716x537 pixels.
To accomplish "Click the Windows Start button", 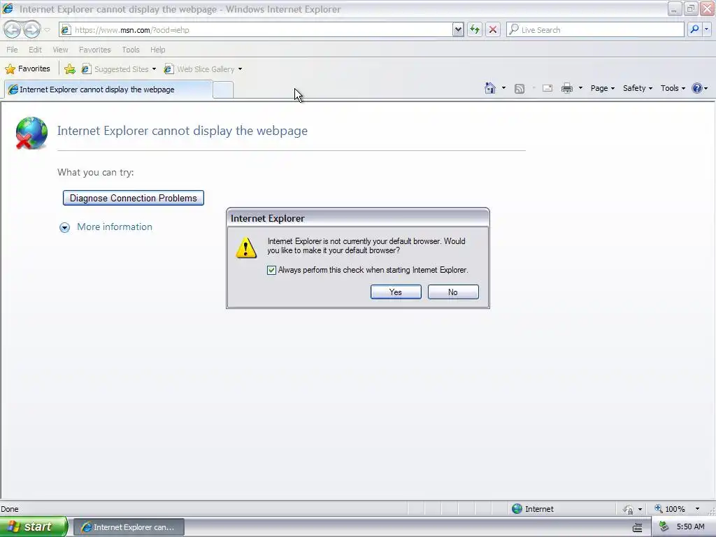I will pyautogui.click(x=33, y=527).
